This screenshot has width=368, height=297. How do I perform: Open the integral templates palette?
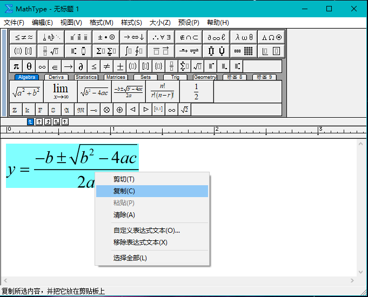133,51
